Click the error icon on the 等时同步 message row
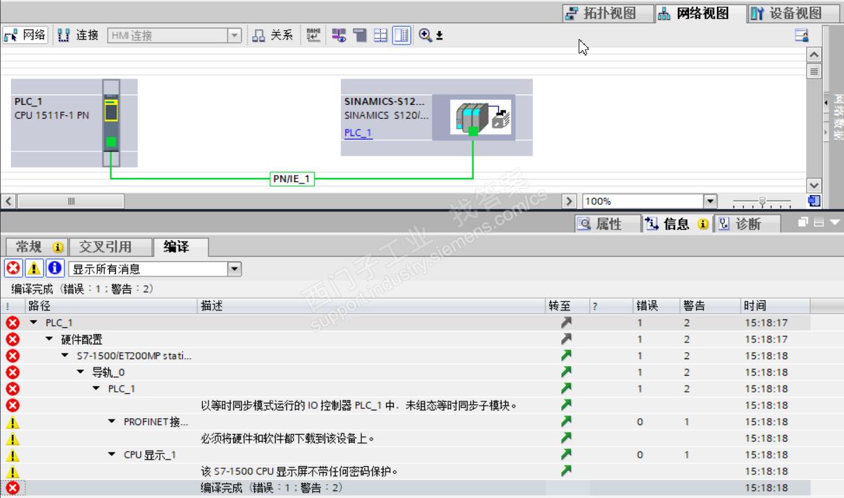This screenshot has width=844, height=498. pos(13,405)
